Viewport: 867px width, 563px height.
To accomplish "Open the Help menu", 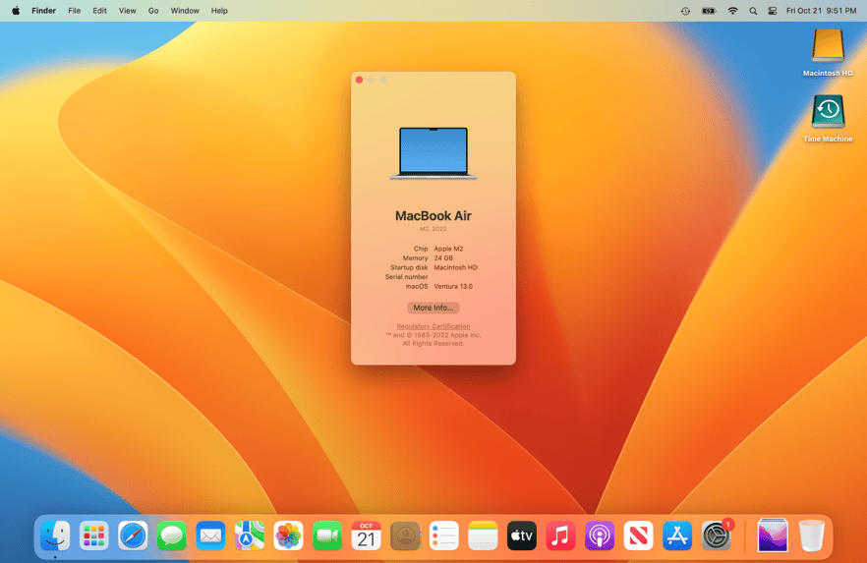I will (219, 11).
